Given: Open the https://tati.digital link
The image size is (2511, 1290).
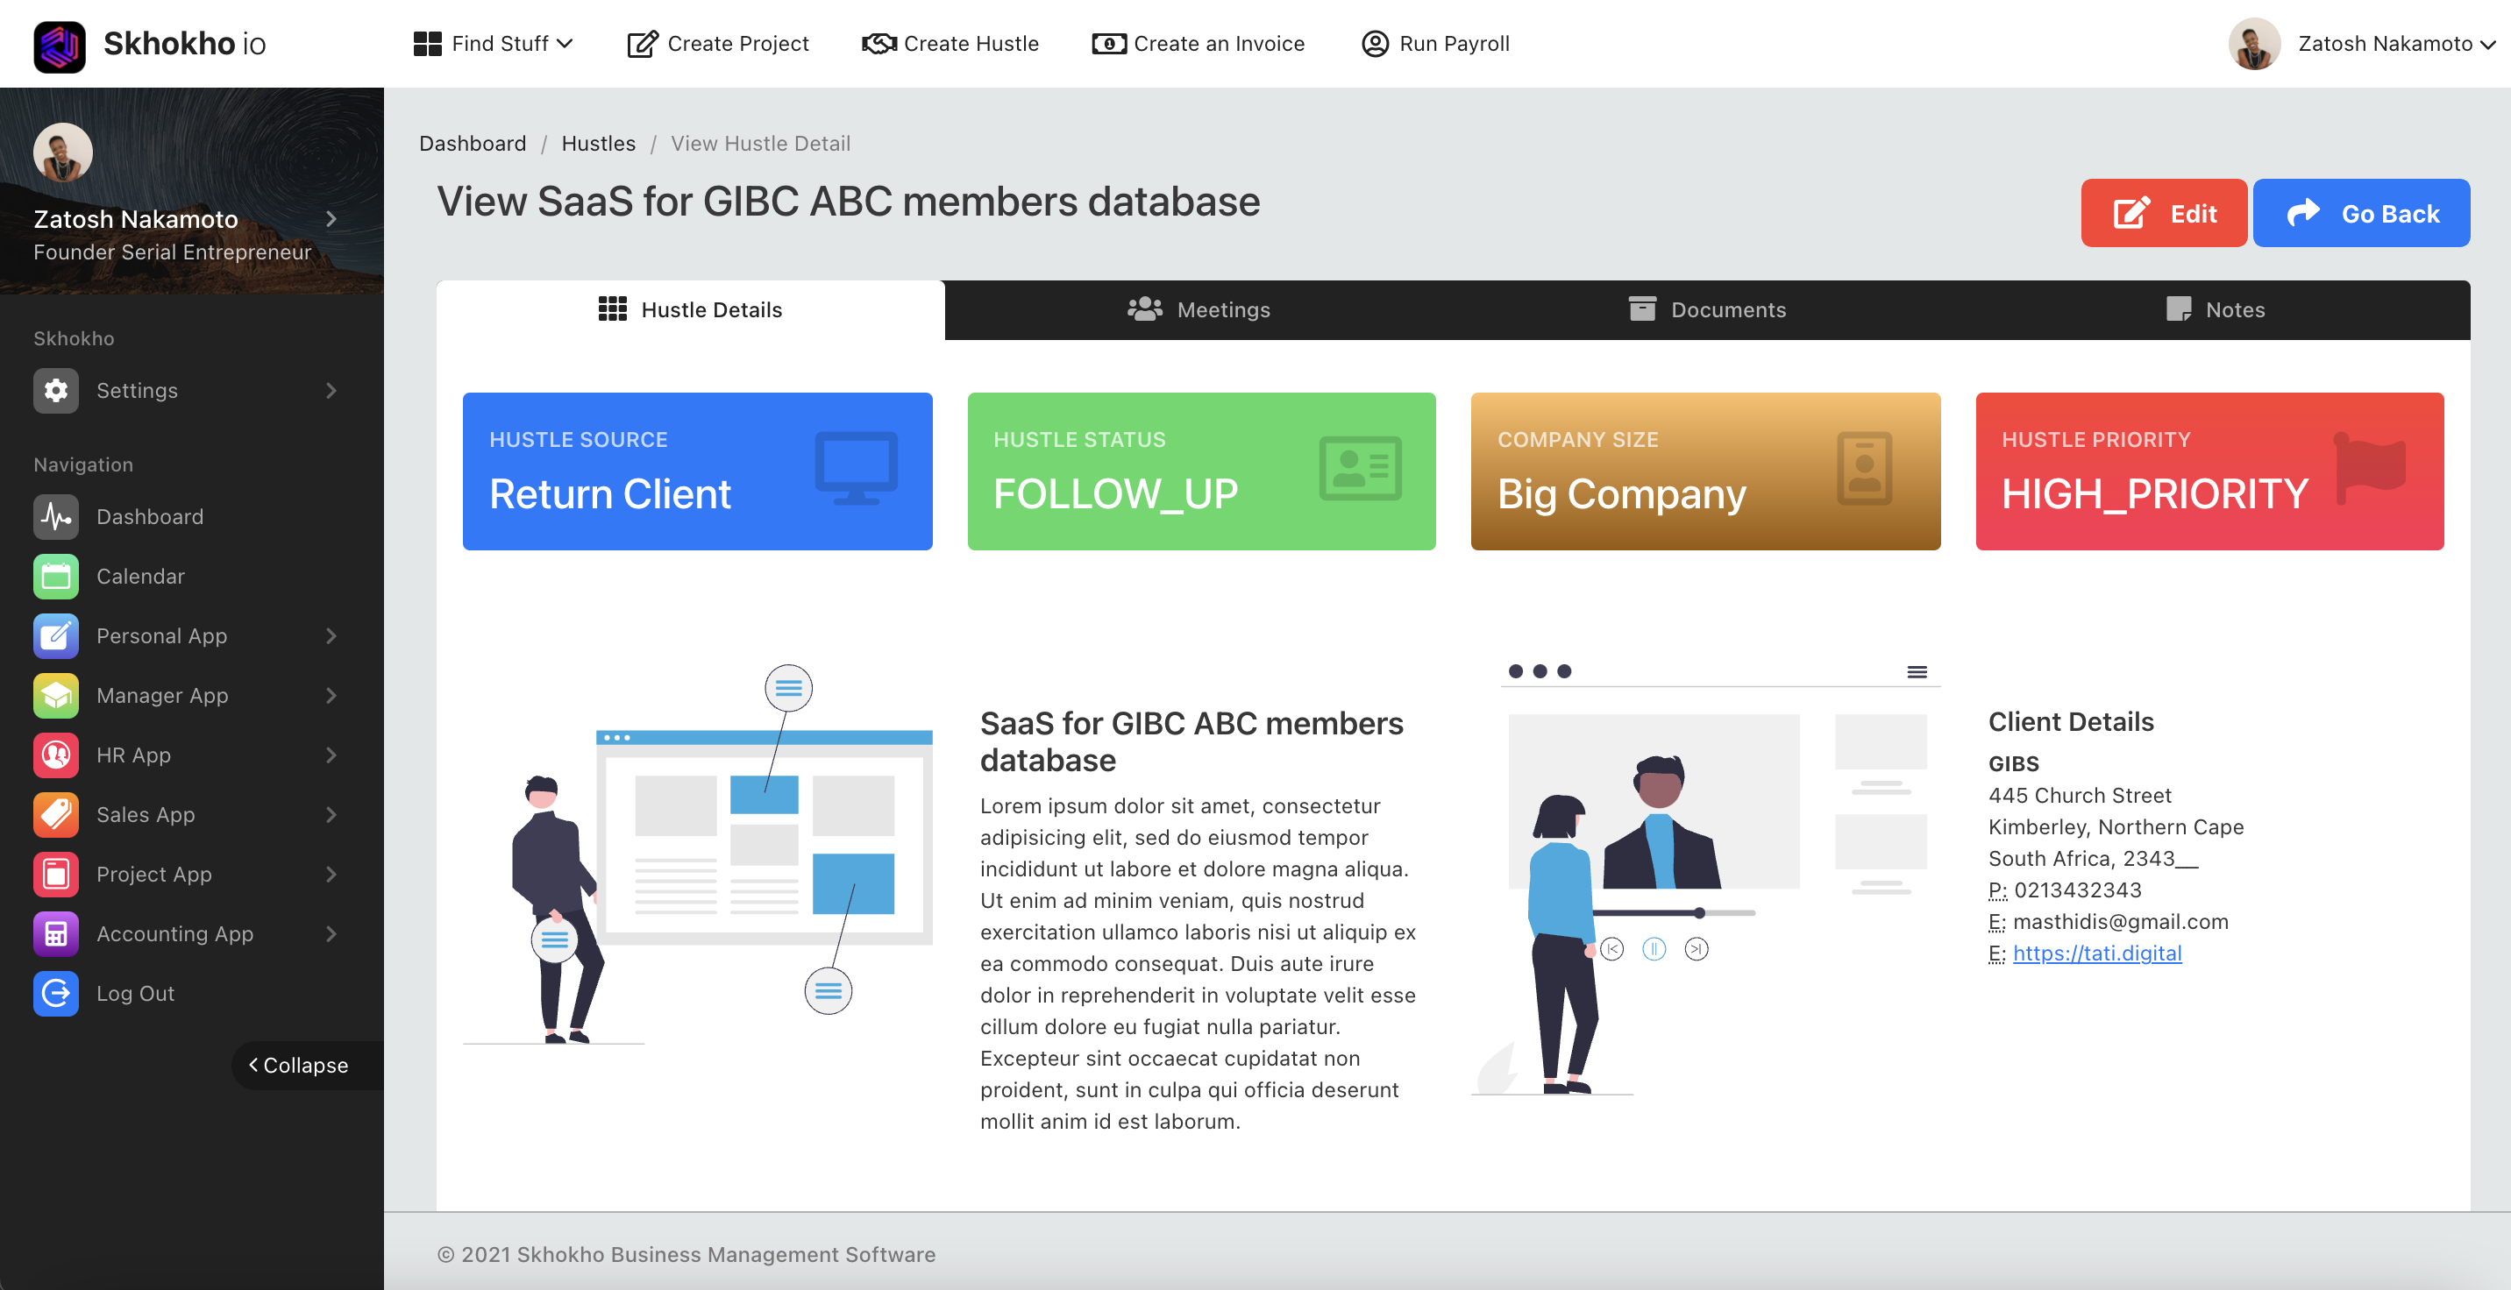Looking at the screenshot, I should pyautogui.click(x=2096, y=953).
